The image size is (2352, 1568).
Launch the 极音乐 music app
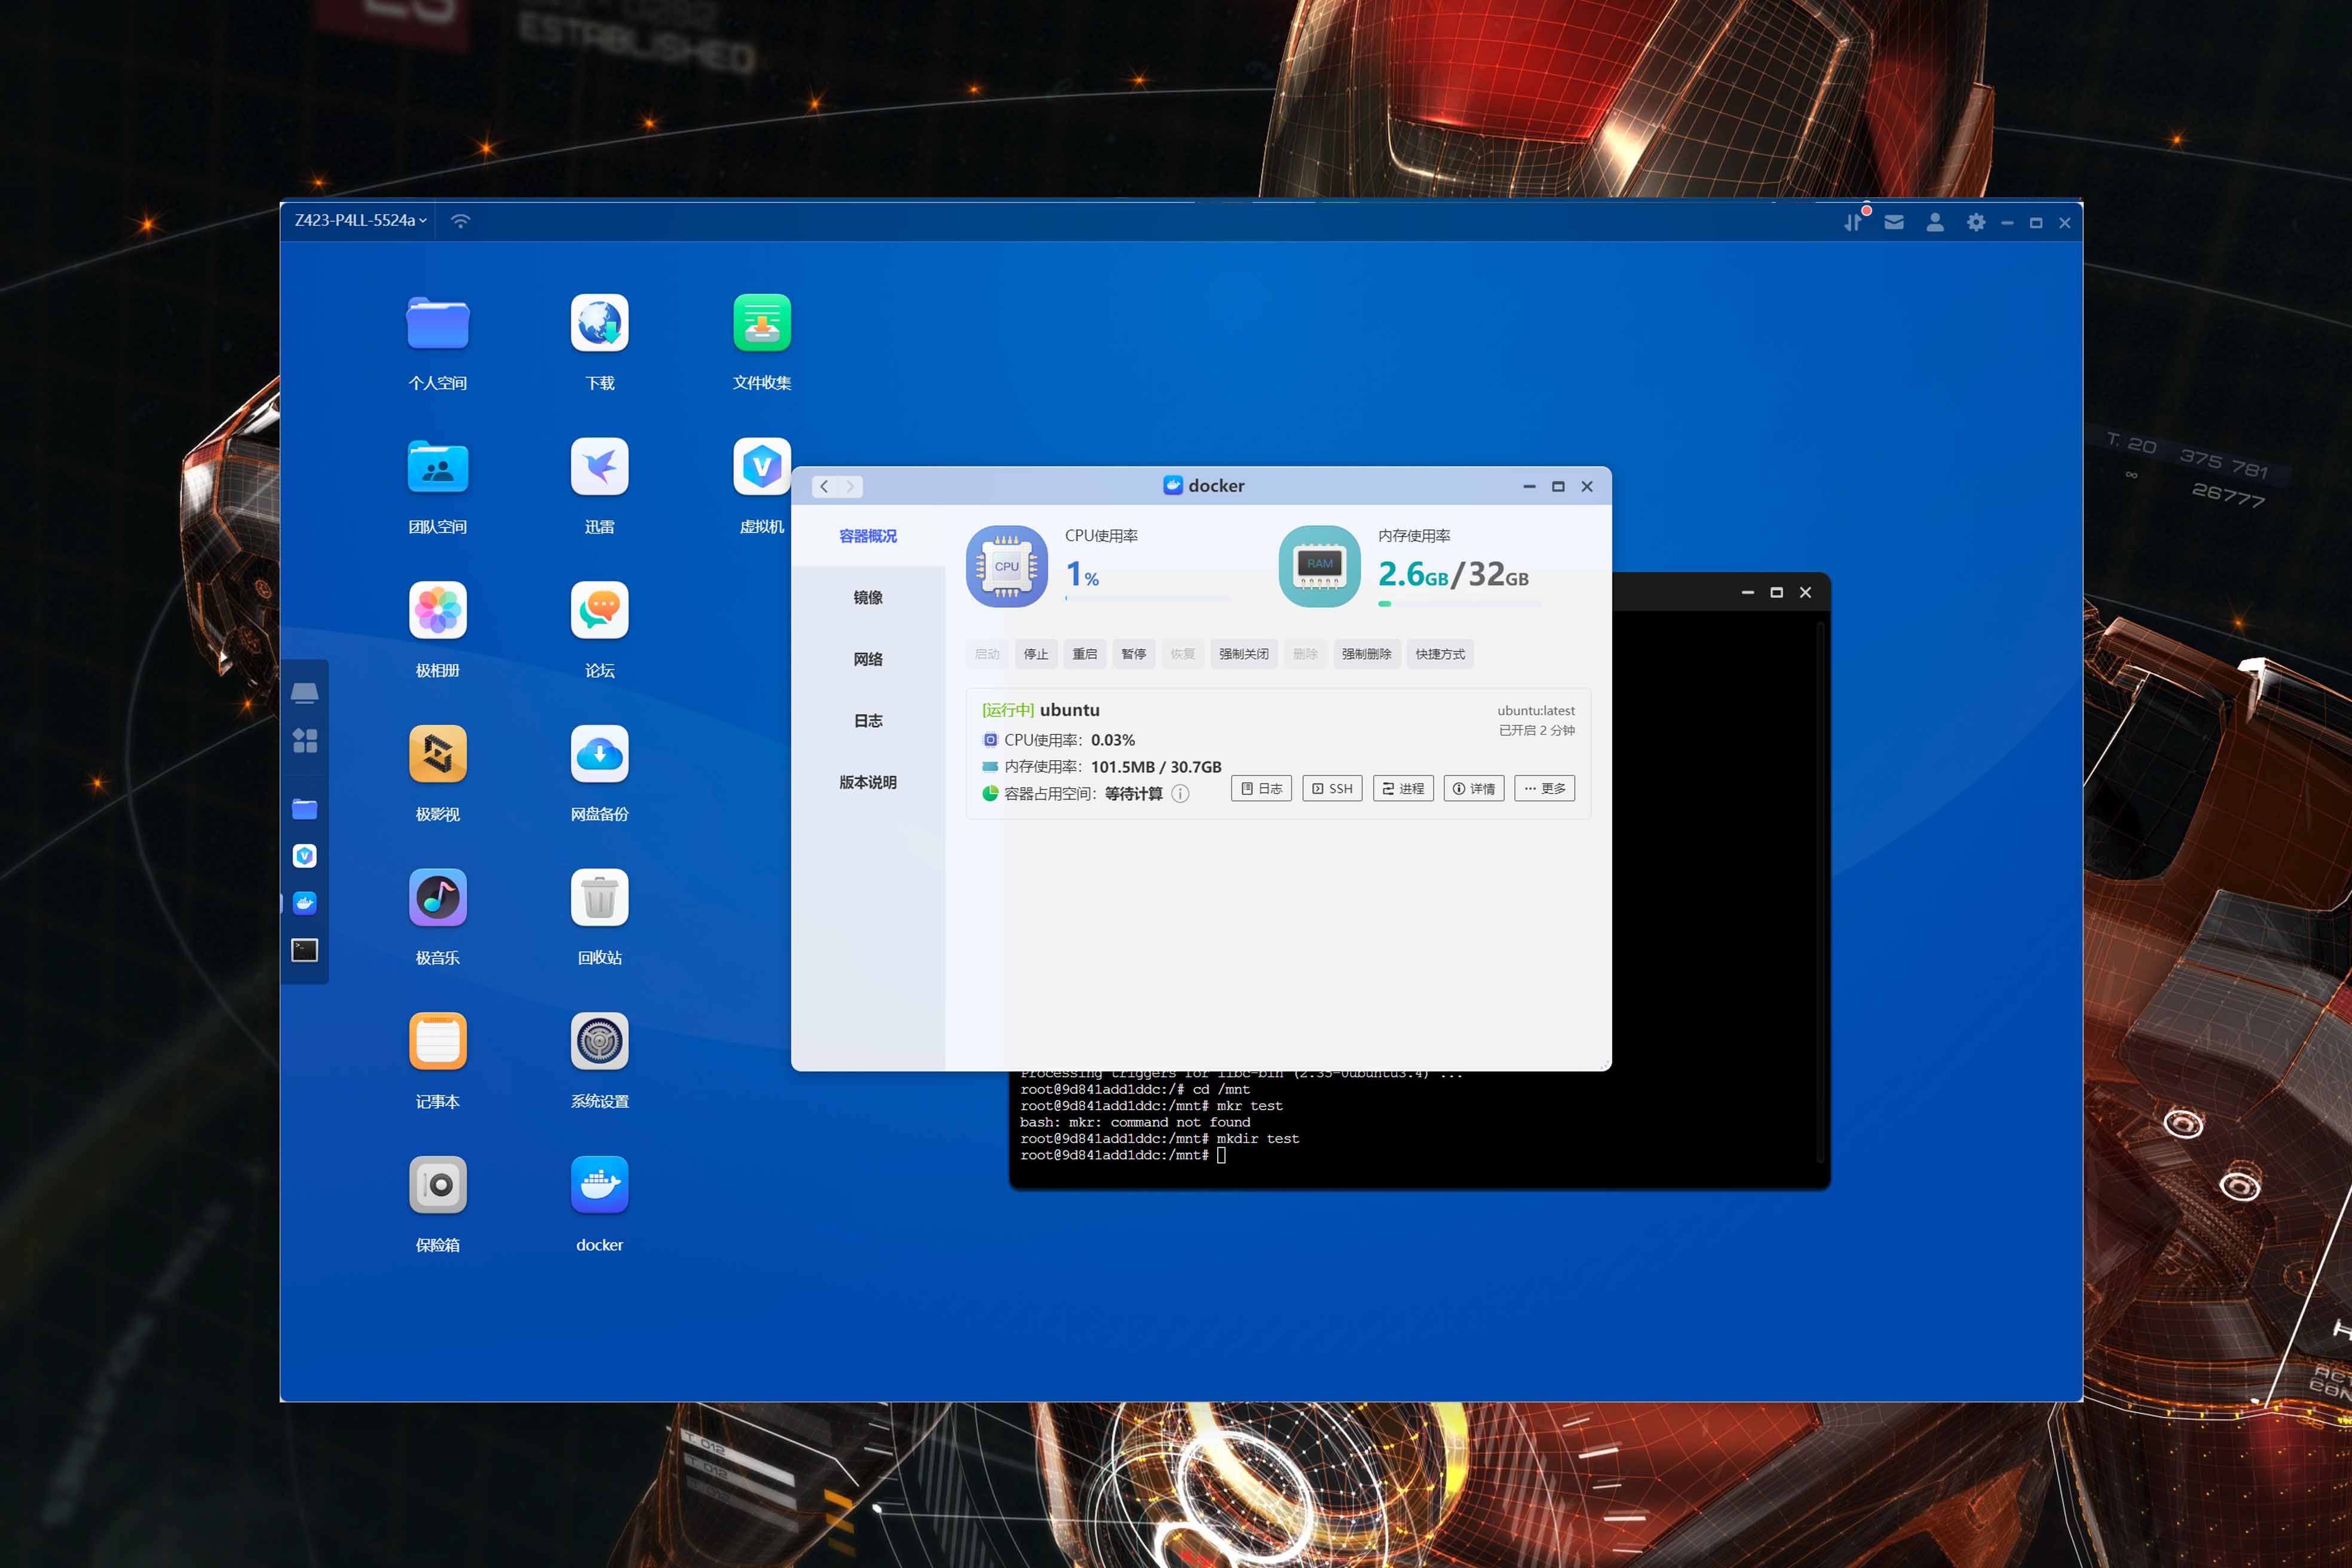point(437,897)
